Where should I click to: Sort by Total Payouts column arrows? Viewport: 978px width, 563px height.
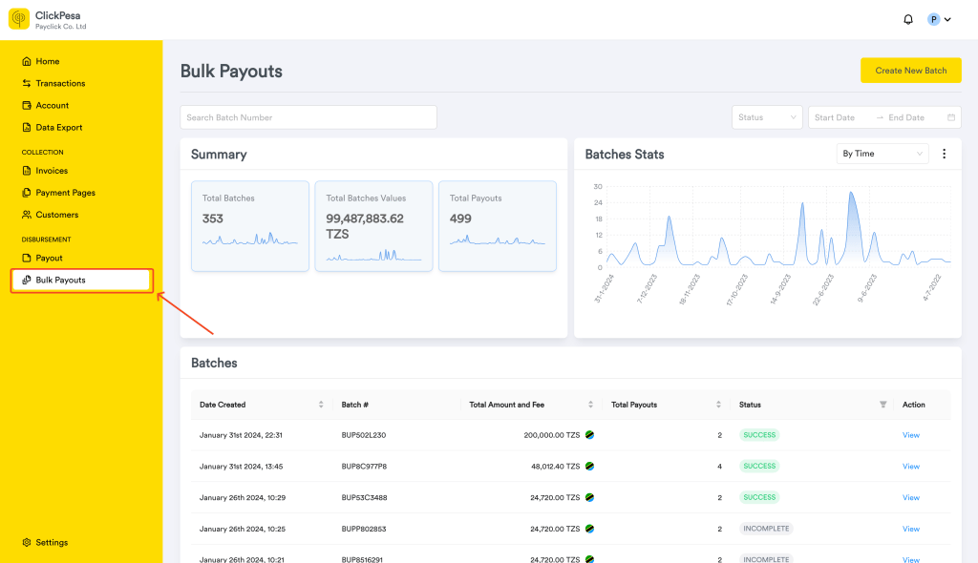tap(718, 405)
